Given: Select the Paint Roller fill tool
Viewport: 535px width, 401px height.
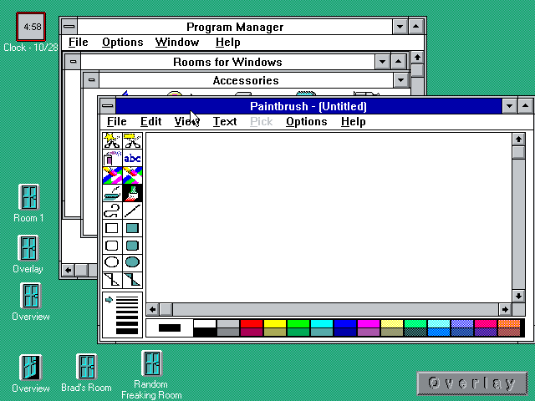Looking at the screenshot, I should pos(112,193).
